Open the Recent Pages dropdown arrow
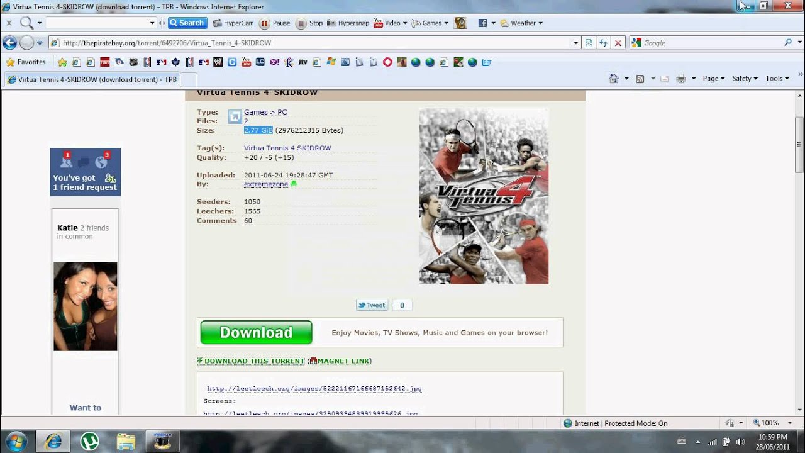This screenshot has height=453, width=805. (40, 43)
